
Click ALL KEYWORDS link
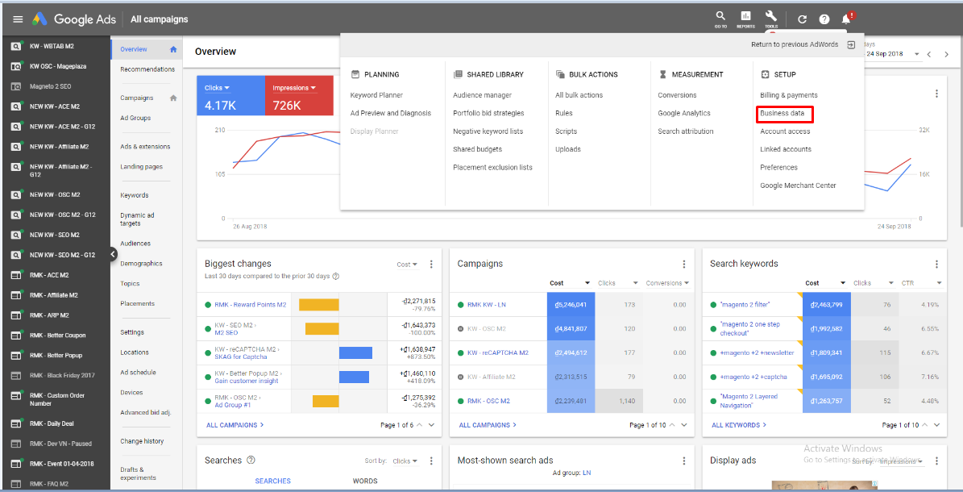click(x=739, y=425)
